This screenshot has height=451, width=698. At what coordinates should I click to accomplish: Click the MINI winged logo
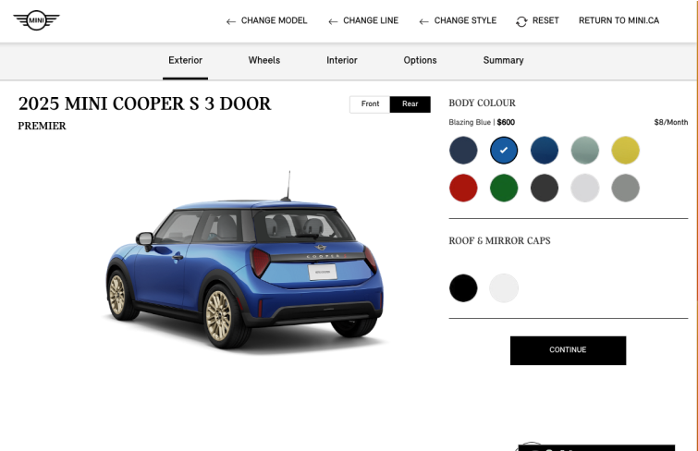point(36,20)
